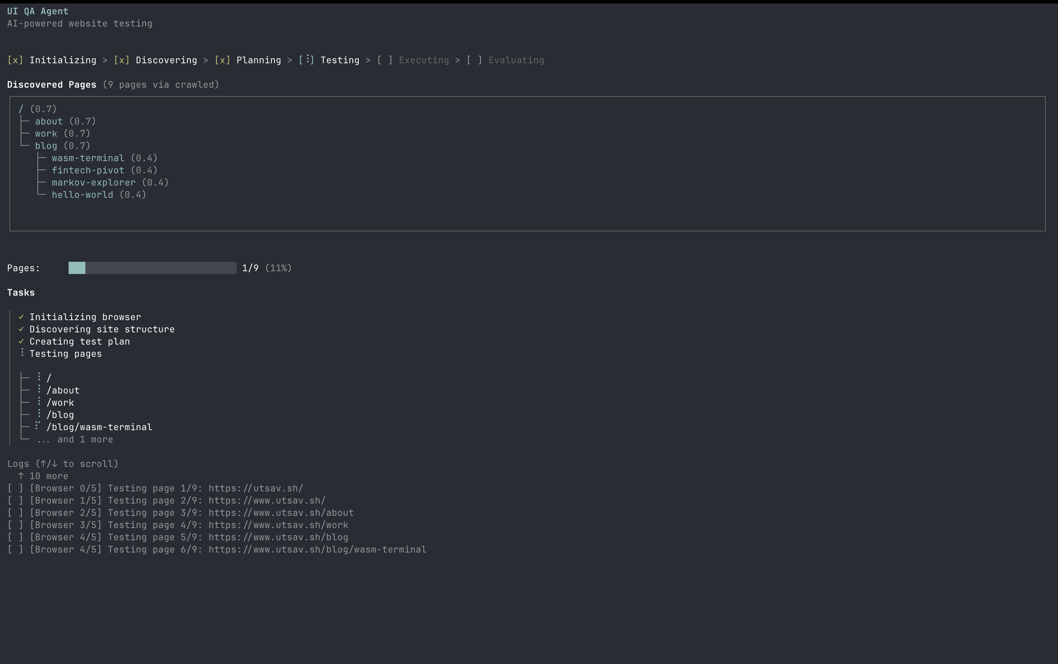
Task: Click the empty Executing stage checkbox
Action: click(385, 60)
